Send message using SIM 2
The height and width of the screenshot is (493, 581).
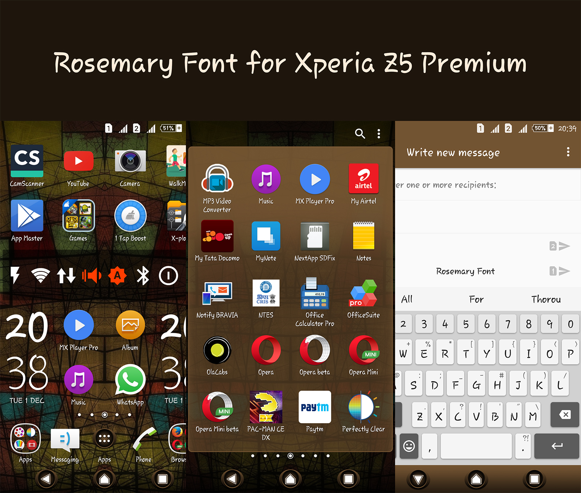point(560,246)
